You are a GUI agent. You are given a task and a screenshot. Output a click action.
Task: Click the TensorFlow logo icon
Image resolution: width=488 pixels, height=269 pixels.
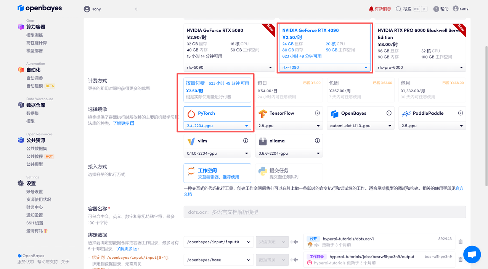pyautogui.click(x=263, y=114)
